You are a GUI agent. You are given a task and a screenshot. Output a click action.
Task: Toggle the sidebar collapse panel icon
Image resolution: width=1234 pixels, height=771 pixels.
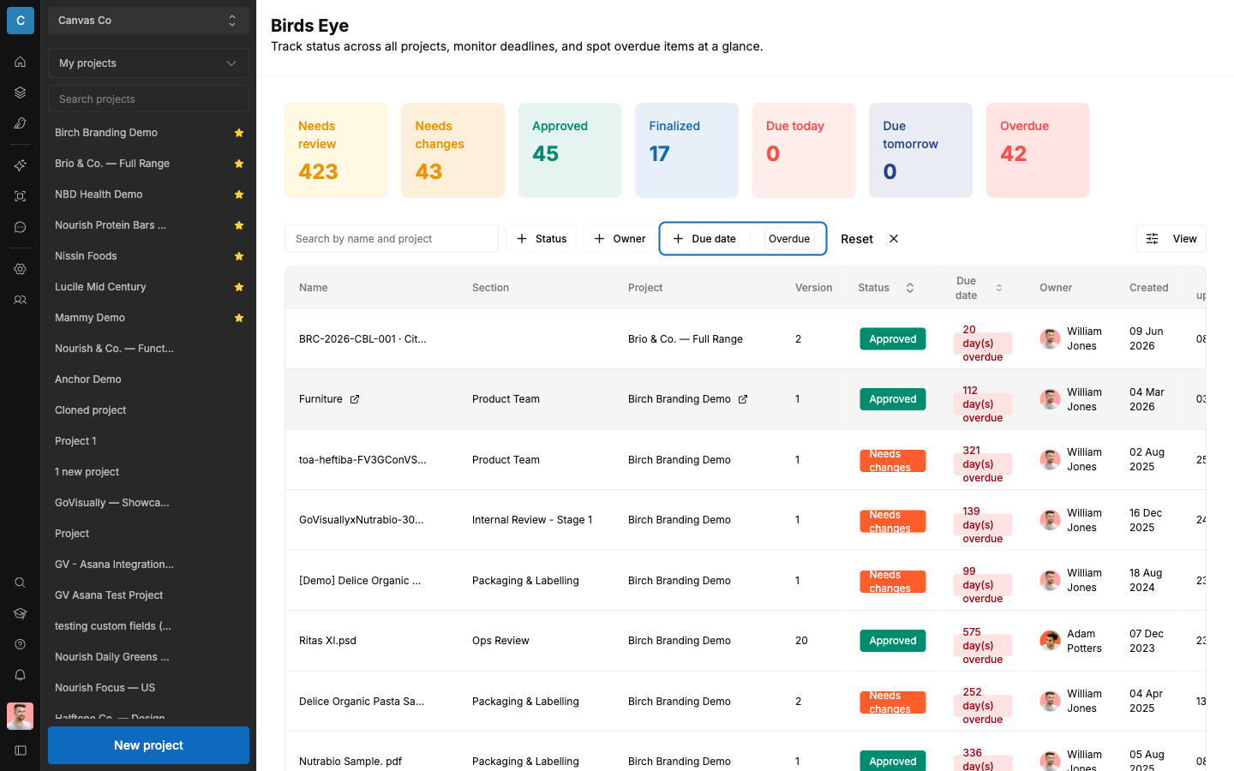20,750
